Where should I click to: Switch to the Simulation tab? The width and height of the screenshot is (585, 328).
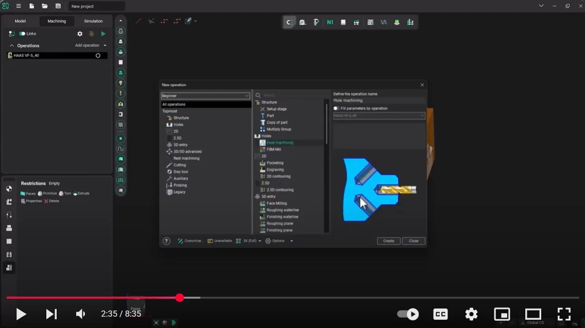pyautogui.click(x=93, y=21)
